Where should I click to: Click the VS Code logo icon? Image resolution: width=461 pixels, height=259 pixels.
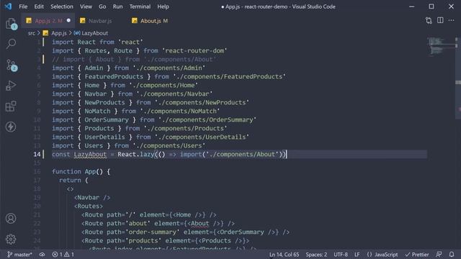(8, 6)
